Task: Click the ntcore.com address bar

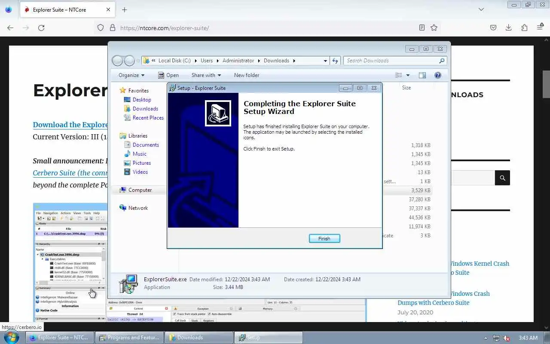Action: click(266, 28)
